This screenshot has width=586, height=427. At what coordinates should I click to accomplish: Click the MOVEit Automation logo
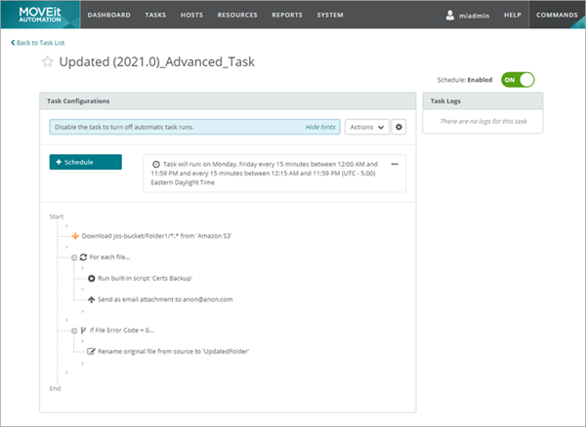(40, 15)
